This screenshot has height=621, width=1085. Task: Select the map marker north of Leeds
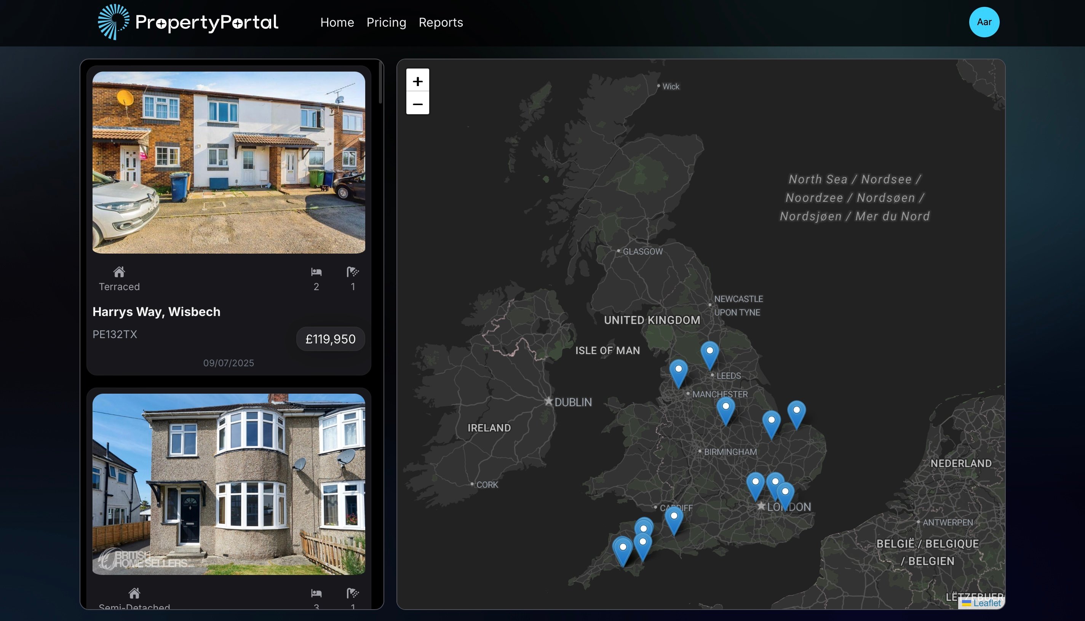(709, 355)
